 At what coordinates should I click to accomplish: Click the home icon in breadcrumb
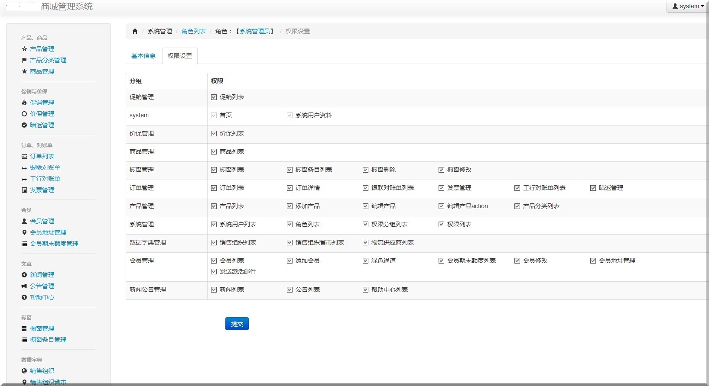(x=135, y=31)
